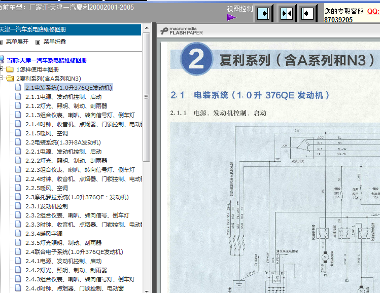This screenshot has height=293, width=380.
Task: Select 2.3摩托罗拉系统 tree entry
Action: coord(77,197)
